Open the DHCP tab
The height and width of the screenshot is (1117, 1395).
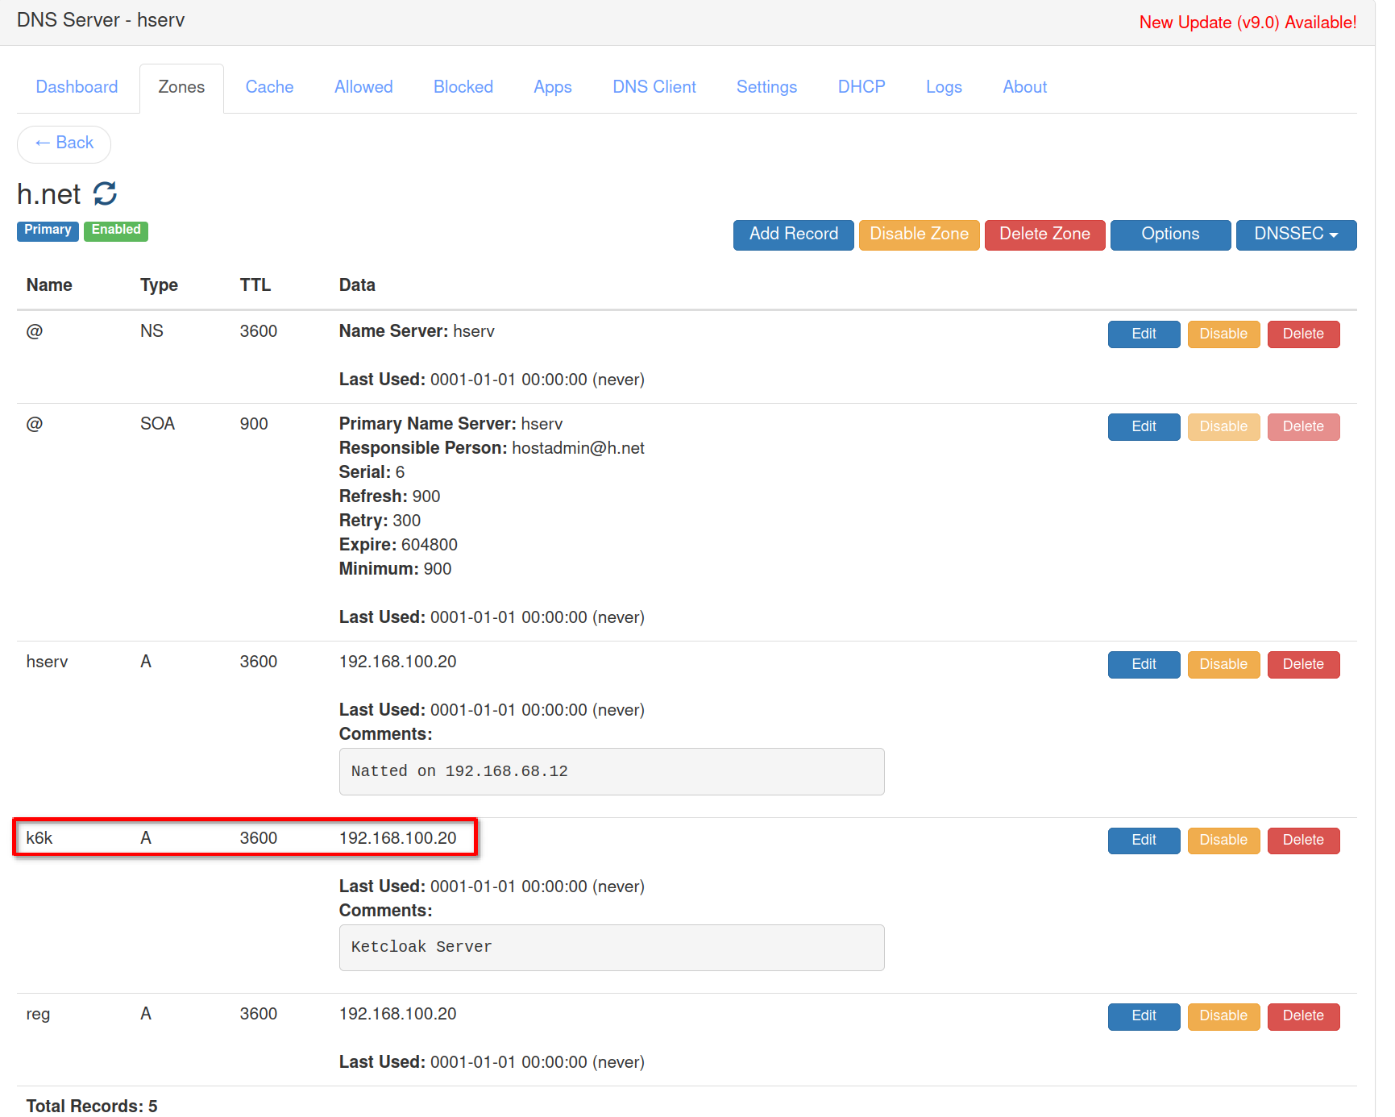click(861, 87)
